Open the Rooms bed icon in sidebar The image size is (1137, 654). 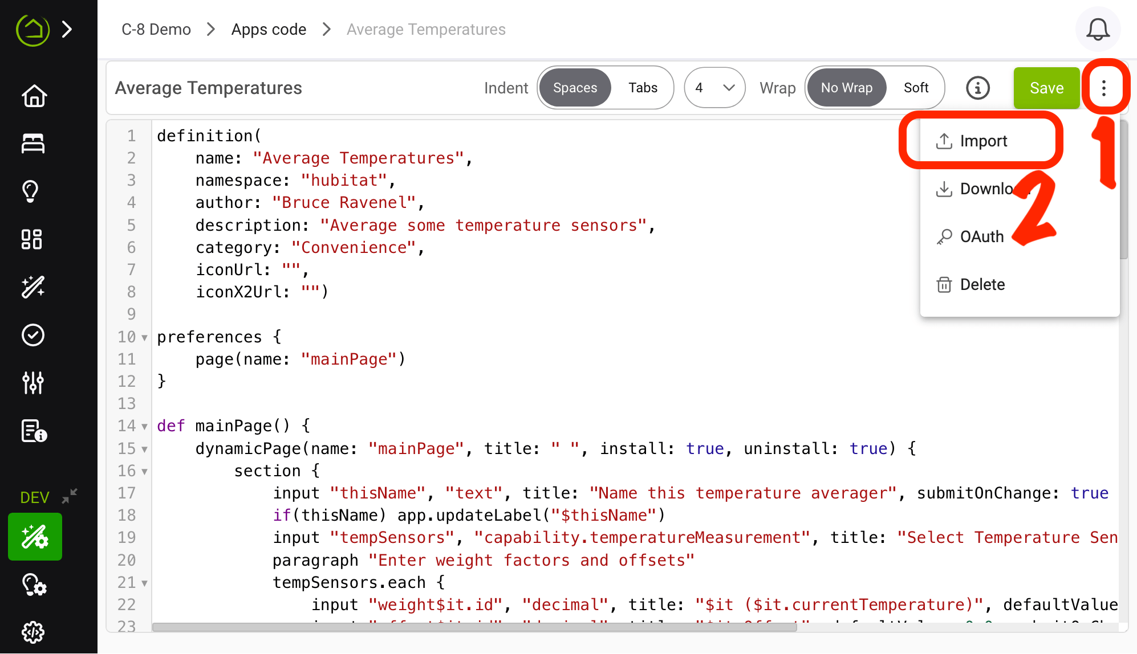33,143
